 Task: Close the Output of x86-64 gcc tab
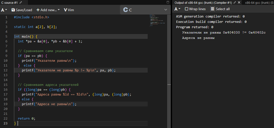[x=239, y=3]
